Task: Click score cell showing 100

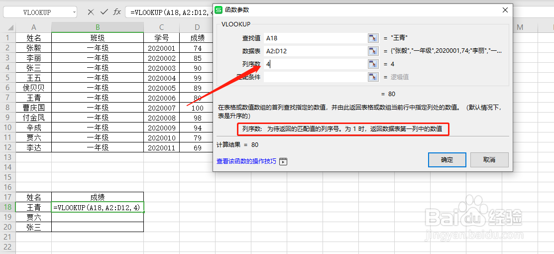Action: 197,108
